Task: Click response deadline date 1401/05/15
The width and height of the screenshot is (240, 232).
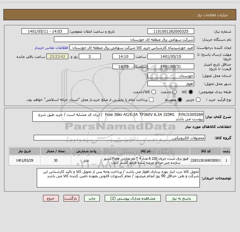Action: [171, 56]
